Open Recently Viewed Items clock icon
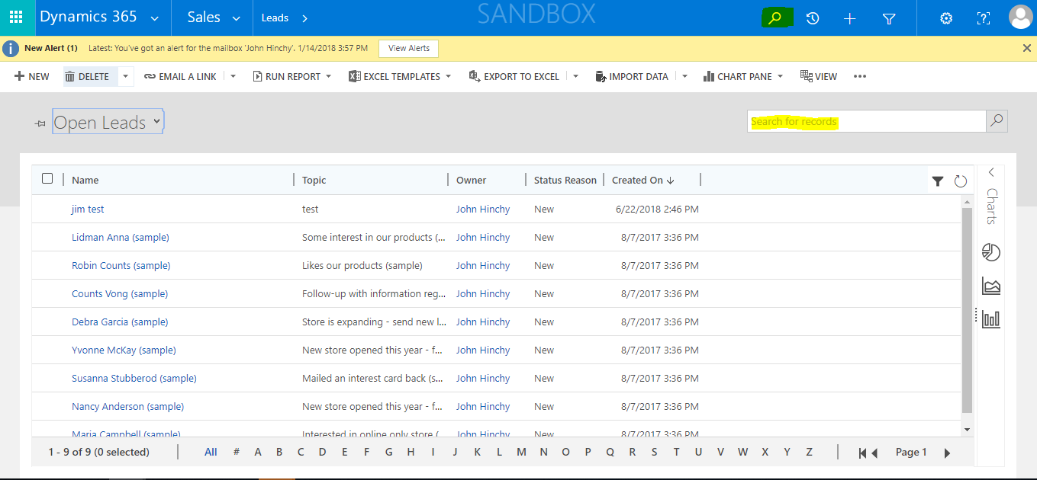Image resolution: width=1037 pixels, height=480 pixels. (x=812, y=17)
